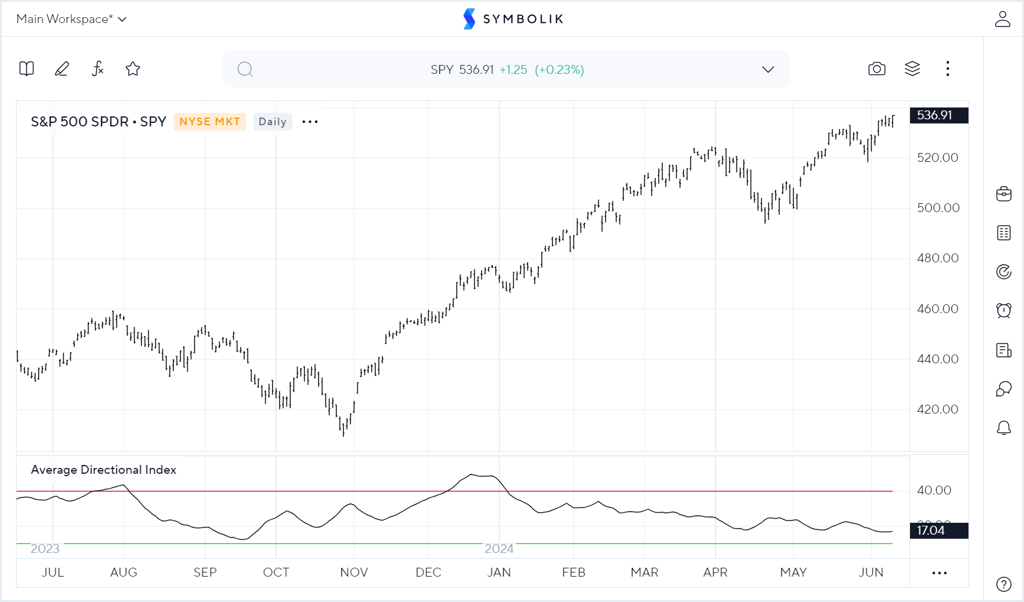Expand the SPY symbol dropdown chevron
This screenshot has height=602, width=1024.
(768, 70)
